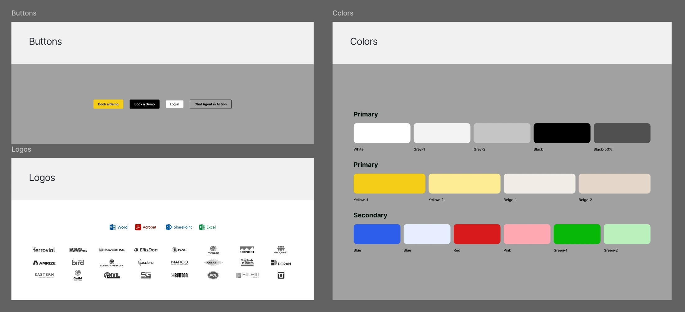Click the Word logo
This screenshot has height=312, width=685.
coord(118,227)
